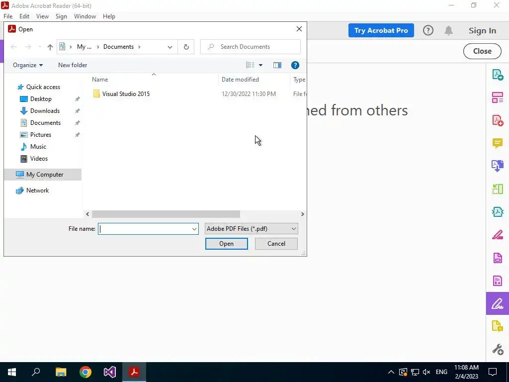509x382 pixels.
Task: Select Network in navigation pane
Action: [37, 191]
